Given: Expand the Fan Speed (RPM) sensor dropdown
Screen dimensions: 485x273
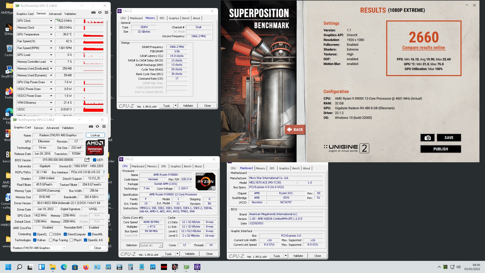Looking at the screenshot, I should point(51,48).
